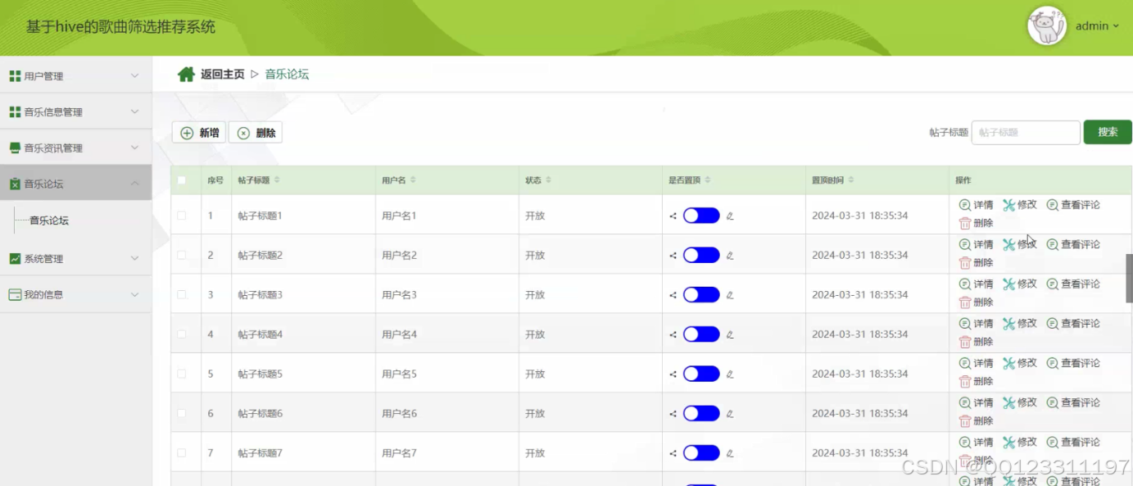Click 序号 column header
The image size is (1133, 486).
[x=215, y=180]
